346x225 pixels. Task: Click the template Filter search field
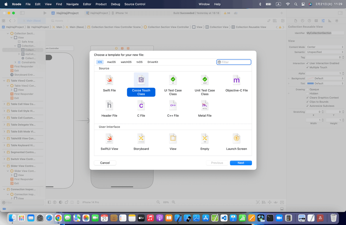click(x=234, y=62)
